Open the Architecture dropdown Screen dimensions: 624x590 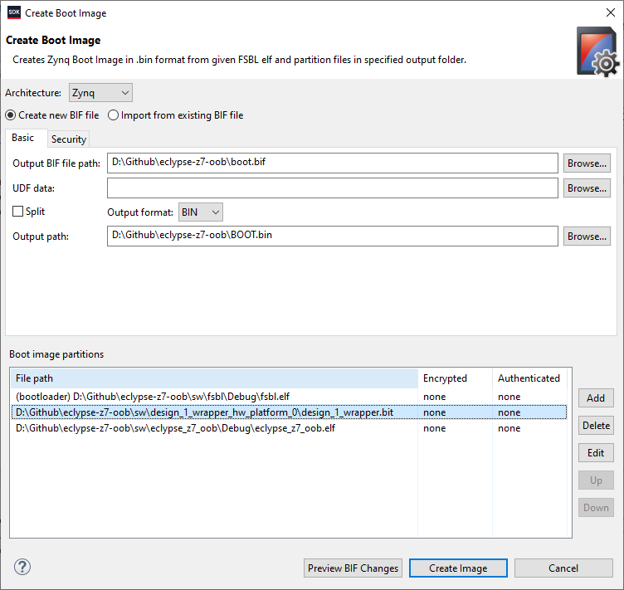[100, 93]
